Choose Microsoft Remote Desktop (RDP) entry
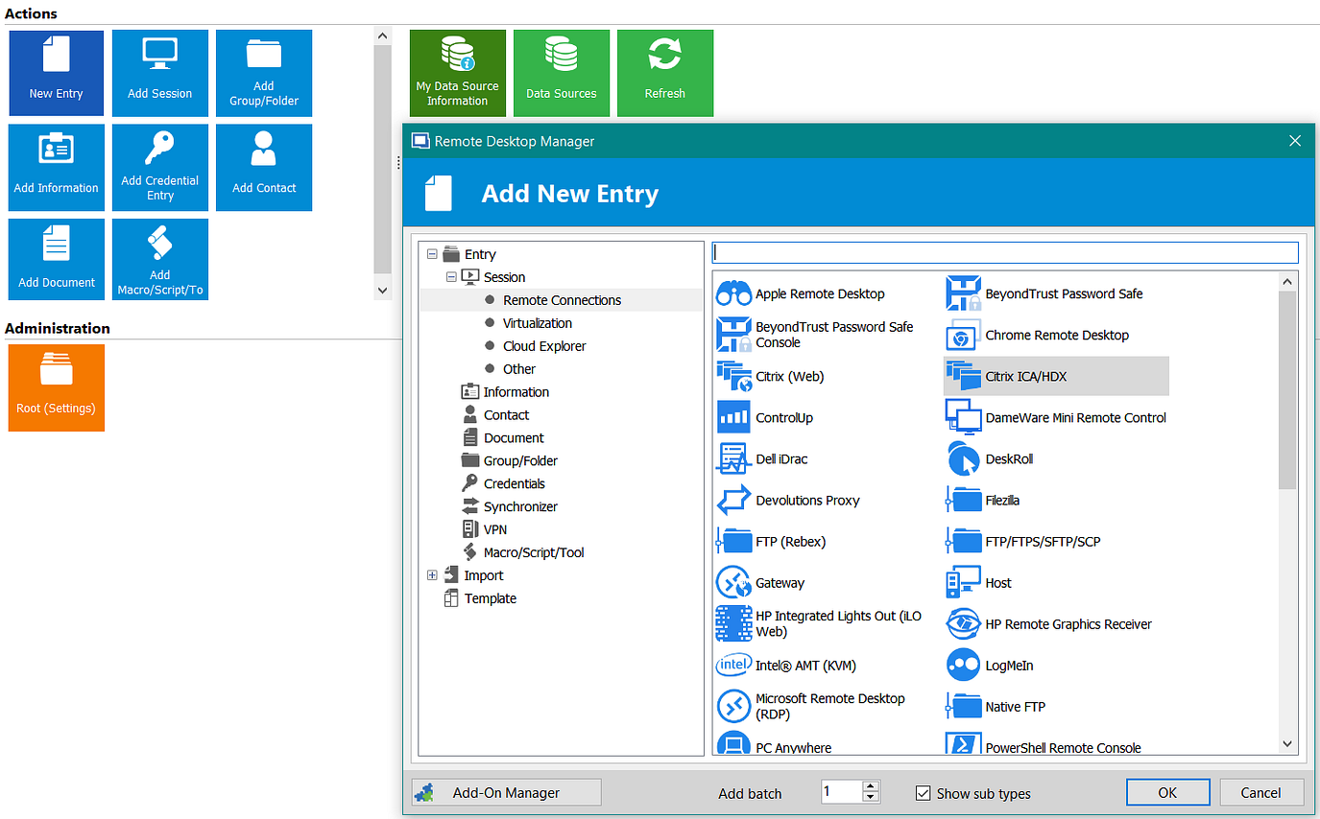Viewport: 1320px width, 819px height. pos(812,706)
